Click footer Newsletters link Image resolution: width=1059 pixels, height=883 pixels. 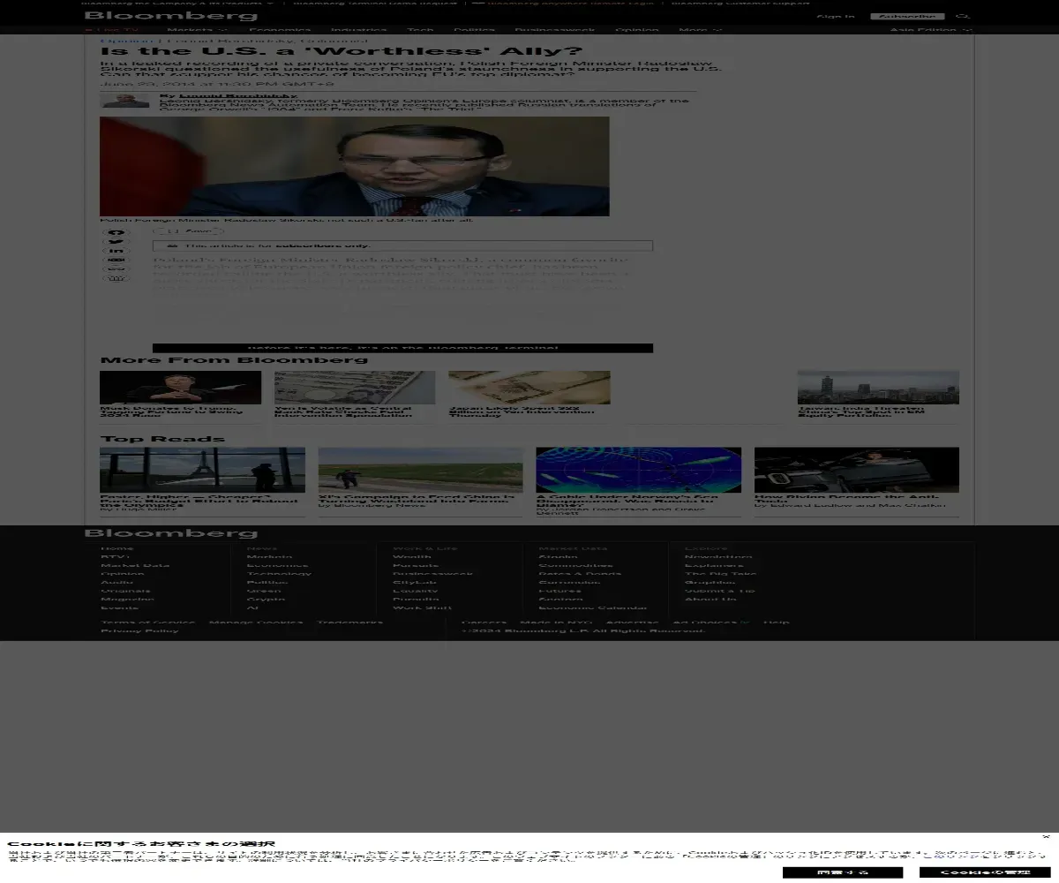pos(718,557)
